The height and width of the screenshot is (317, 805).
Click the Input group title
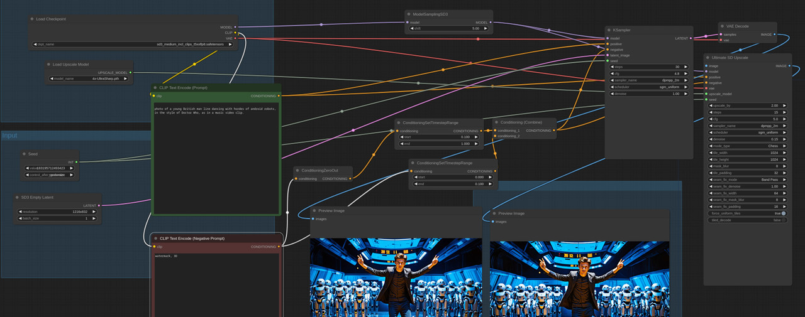[x=10, y=136]
